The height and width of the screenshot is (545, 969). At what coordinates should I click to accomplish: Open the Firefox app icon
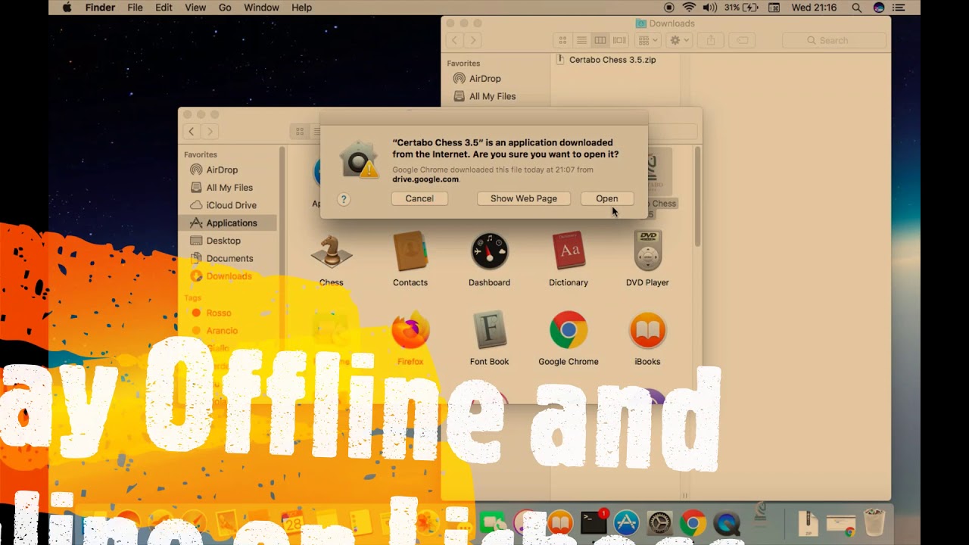(x=410, y=331)
